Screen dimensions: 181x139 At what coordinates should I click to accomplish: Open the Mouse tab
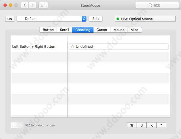tap(119, 30)
